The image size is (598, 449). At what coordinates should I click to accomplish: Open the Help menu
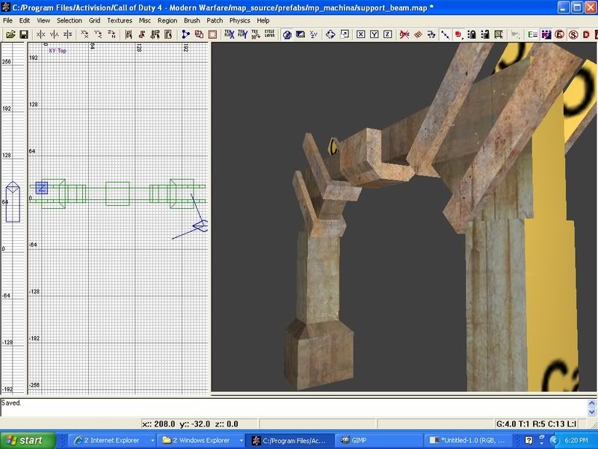(x=263, y=21)
